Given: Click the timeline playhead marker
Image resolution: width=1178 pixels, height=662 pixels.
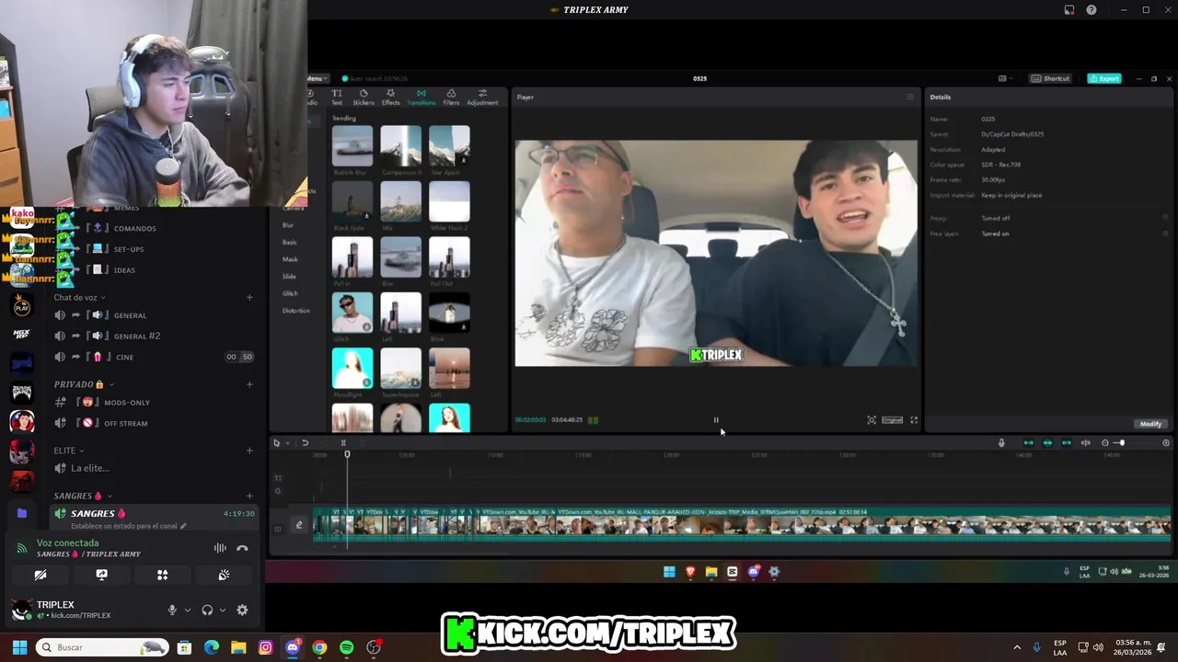Looking at the screenshot, I should [347, 454].
